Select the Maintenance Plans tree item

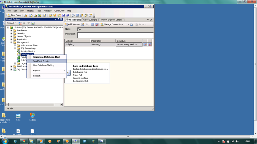click(29, 45)
